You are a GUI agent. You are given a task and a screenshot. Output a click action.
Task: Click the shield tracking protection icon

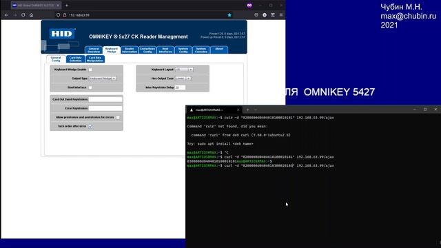click(x=58, y=15)
